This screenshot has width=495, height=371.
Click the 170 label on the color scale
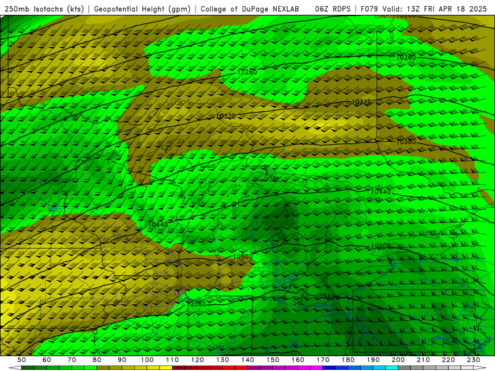[x=323, y=360]
